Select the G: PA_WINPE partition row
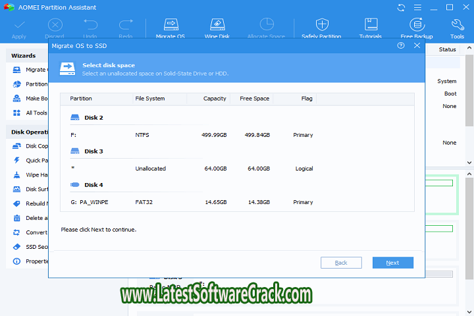474x316 pixels. pyautogui.click(x=237, y=202)
